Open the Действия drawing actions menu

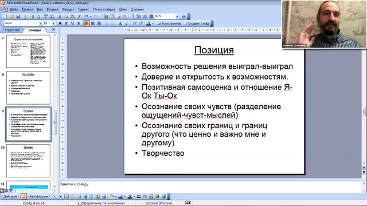[11, 196]
